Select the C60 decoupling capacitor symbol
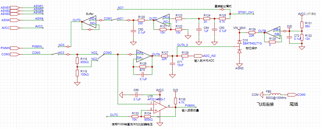321x129 pixels. pos(137,95)
